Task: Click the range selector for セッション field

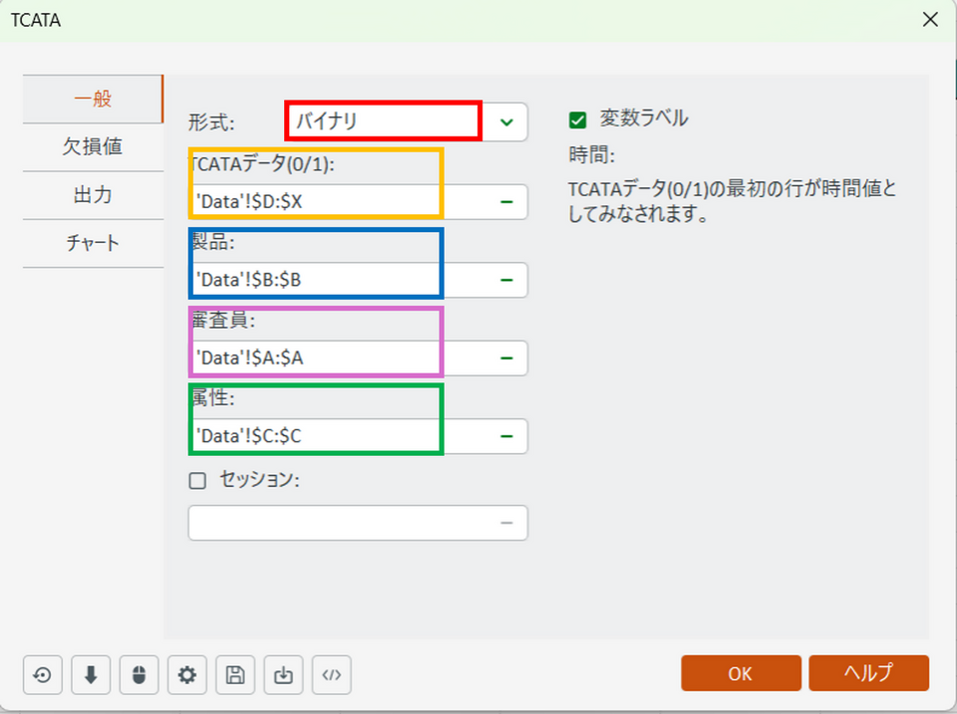Action: pos(506,523)
